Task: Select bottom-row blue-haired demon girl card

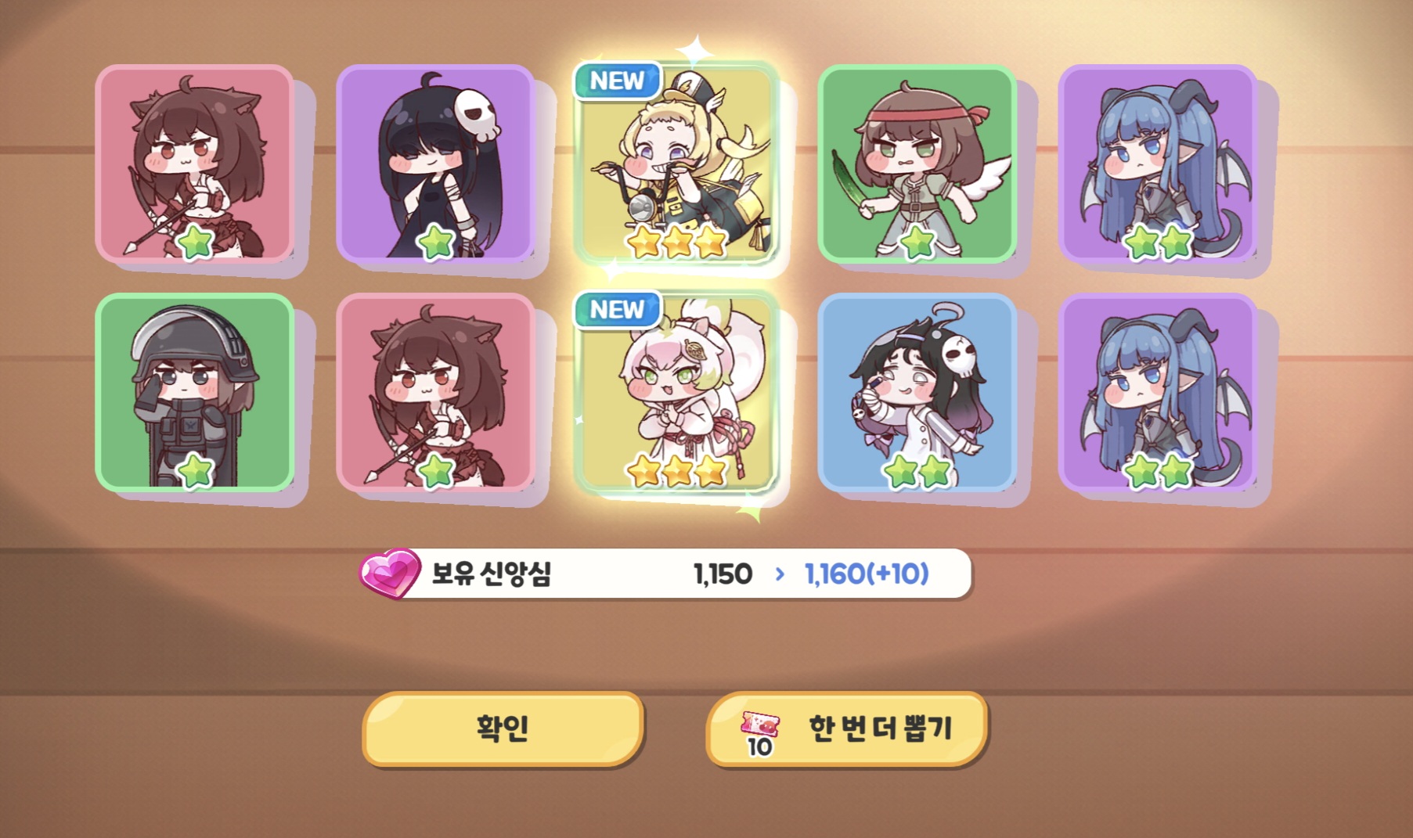Action: pos(1158,392)
